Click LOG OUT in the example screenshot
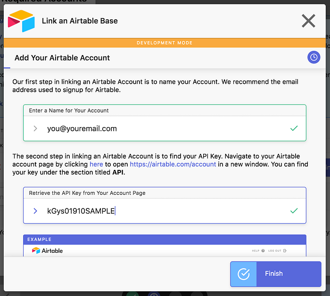Screen dimensions: 330x296 277,251
